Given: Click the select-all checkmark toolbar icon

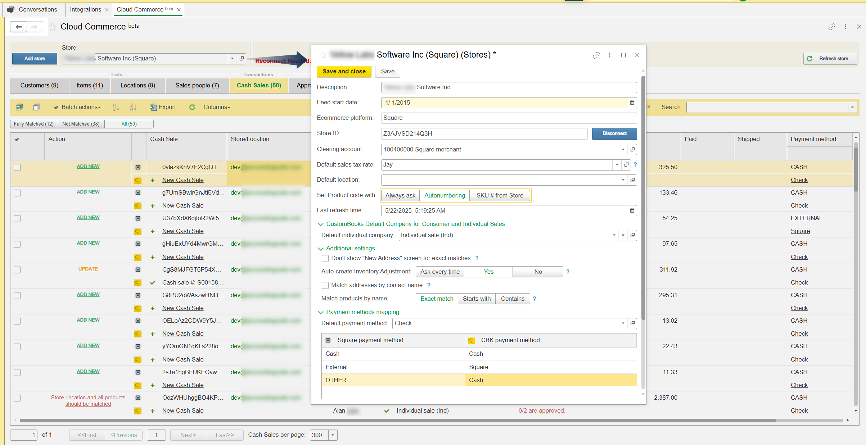Looking at the screenshot, I should point(19,107).
